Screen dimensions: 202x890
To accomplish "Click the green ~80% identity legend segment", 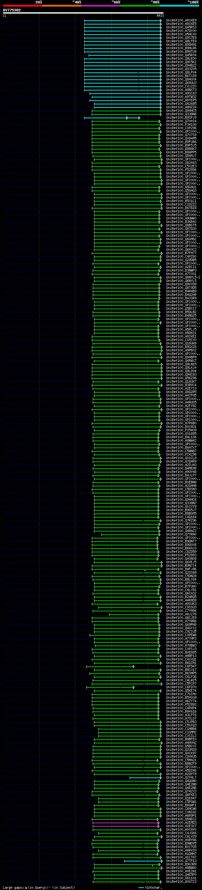I will pos(140,6).
